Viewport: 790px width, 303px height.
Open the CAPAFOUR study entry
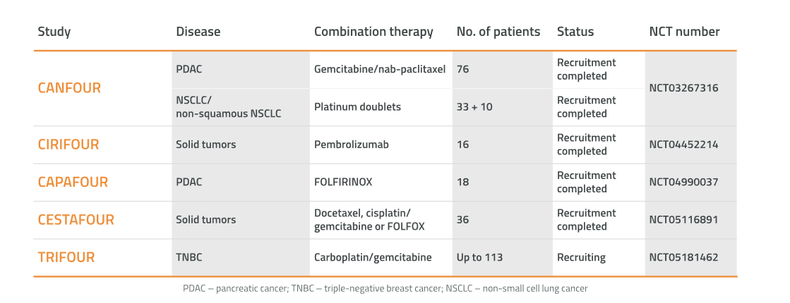73,182
